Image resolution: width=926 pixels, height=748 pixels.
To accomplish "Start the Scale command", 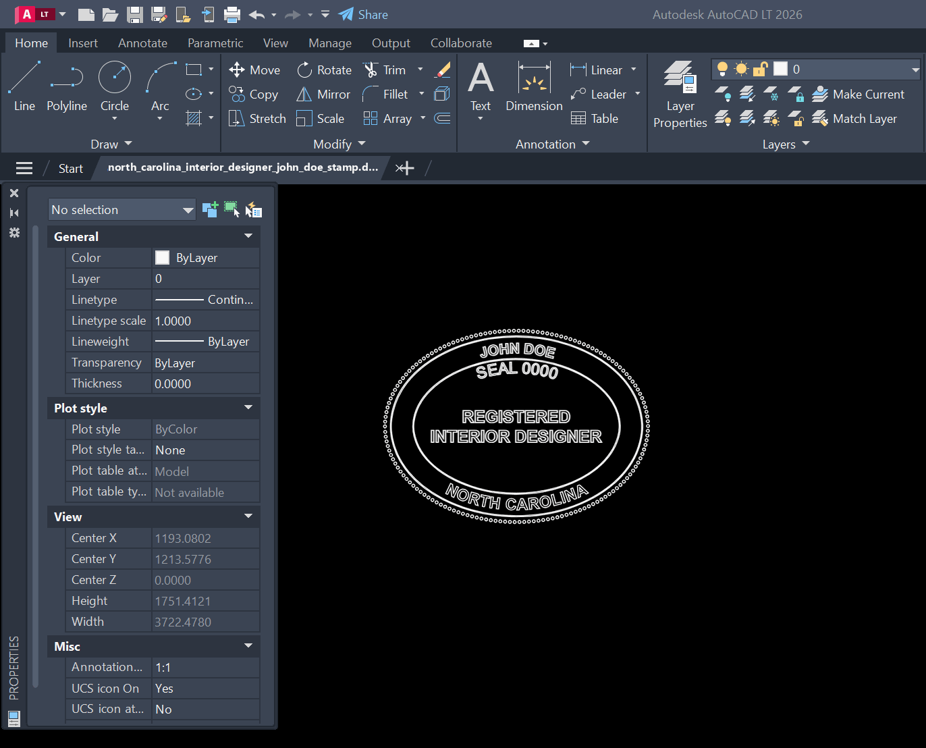I will click(x=321, y=118).
